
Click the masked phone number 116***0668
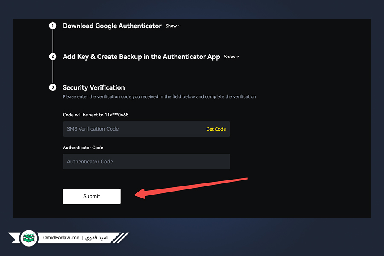116,115
